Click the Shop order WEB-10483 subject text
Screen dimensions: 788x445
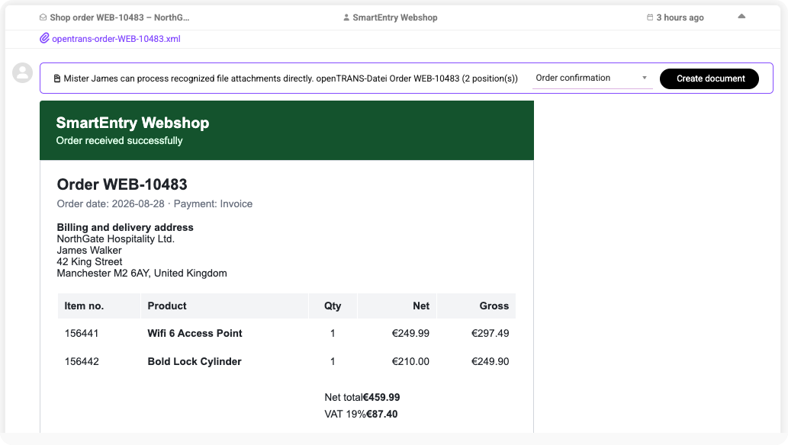(120, 18)
